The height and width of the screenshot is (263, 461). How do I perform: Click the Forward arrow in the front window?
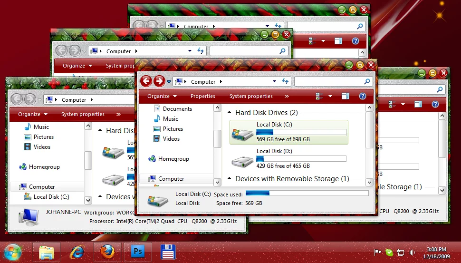point(159,81)
